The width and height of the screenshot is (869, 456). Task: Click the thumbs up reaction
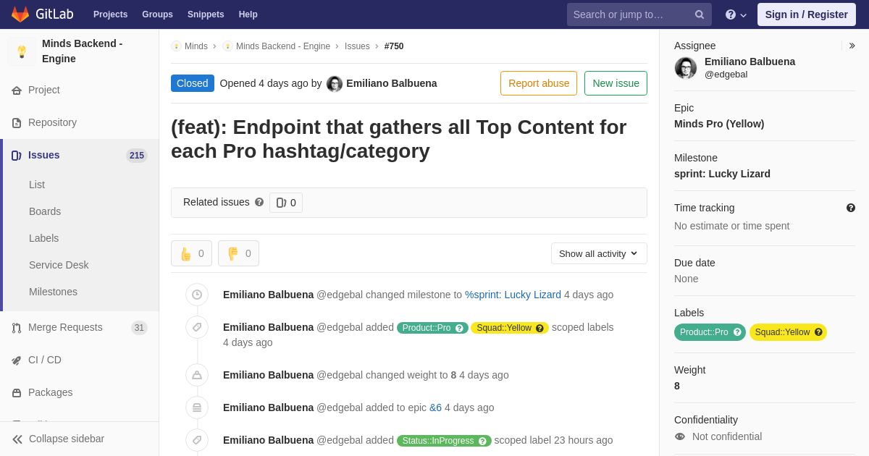point(191,253)
